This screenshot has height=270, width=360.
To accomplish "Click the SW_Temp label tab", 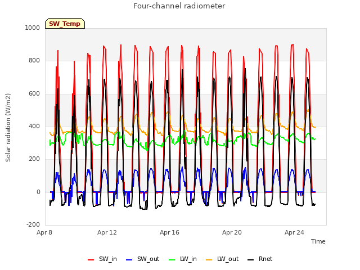I will click(x=65, y=24).
